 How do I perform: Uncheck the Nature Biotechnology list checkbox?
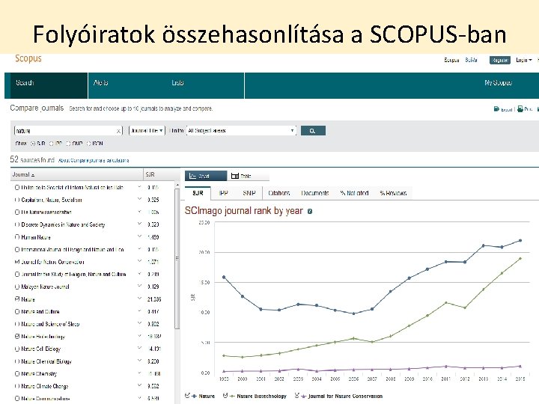(x=16, y=337)
